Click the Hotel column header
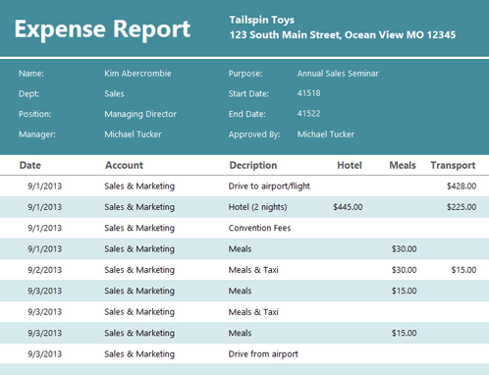This screenshot has width=489, height=375. (x=349, y=165)
